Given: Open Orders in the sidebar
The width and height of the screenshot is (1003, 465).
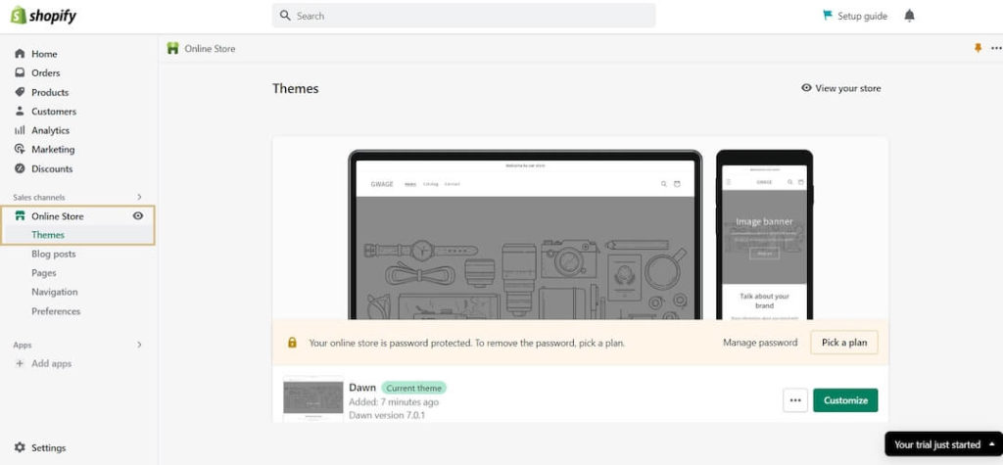Looking at the screenshot, I should 45,72.
